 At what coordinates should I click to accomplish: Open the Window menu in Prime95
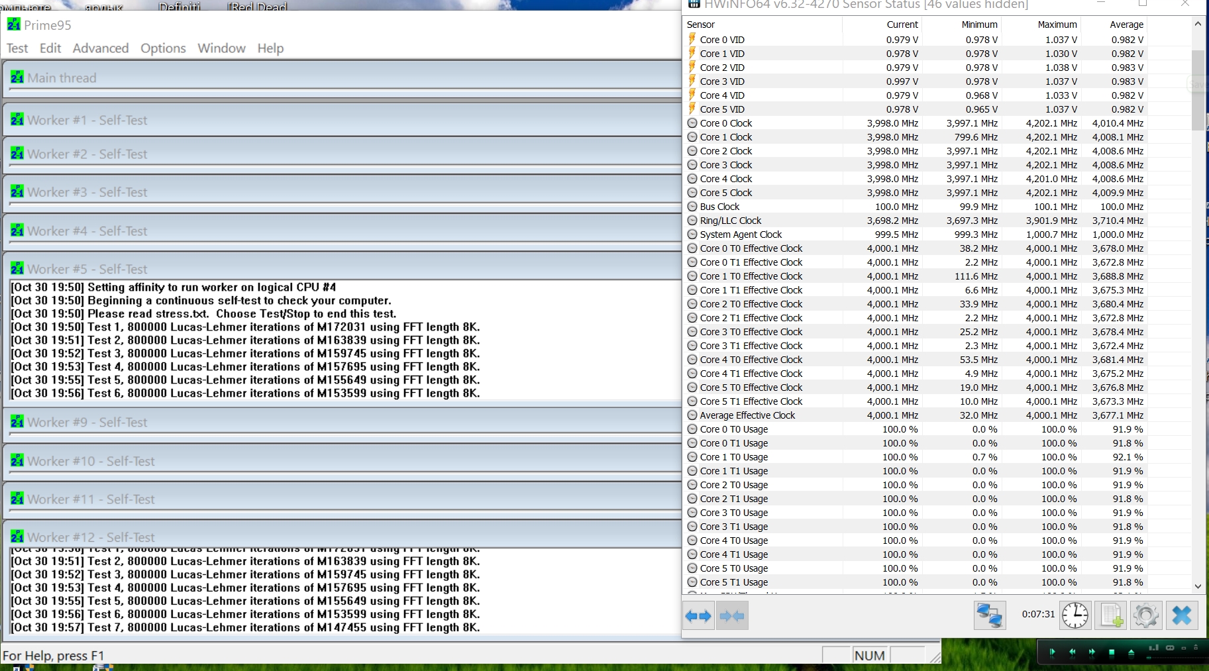[x=221, y=48]
